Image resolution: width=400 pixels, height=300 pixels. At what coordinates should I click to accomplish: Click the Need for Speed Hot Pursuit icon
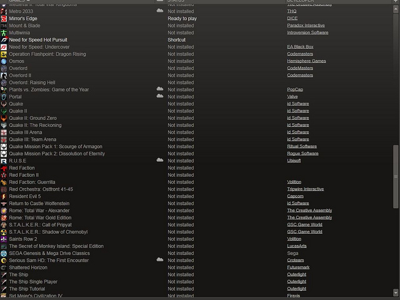pyautogui.click(x=4, y=40)
